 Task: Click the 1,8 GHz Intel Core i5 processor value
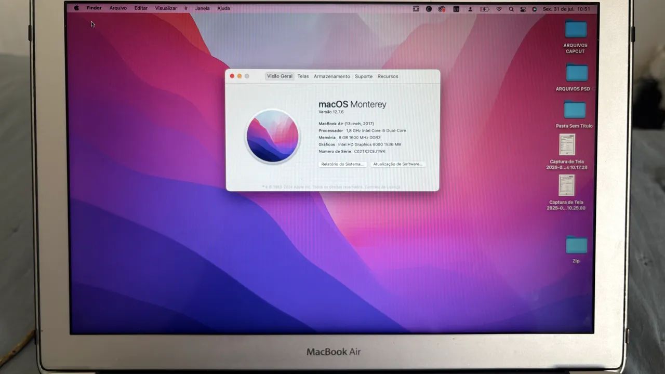[x=376, y=130]
